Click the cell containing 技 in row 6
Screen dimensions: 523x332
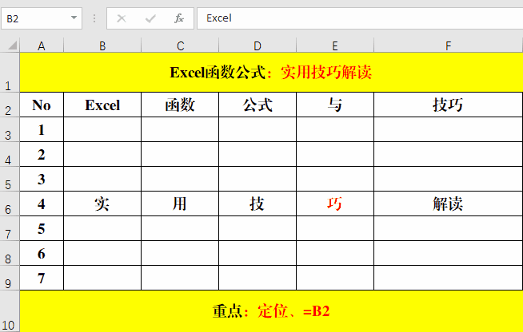click(x=258, y=204)
